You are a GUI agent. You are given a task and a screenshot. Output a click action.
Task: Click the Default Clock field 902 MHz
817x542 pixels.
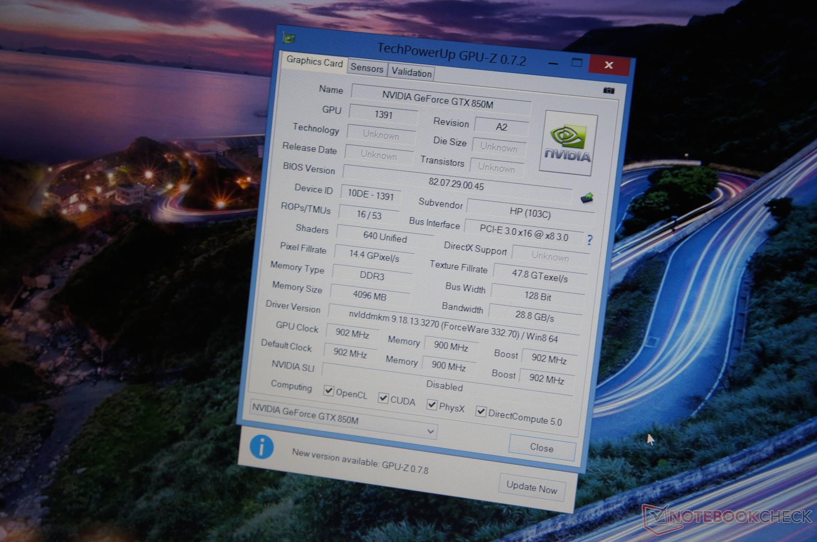point(350,352)
